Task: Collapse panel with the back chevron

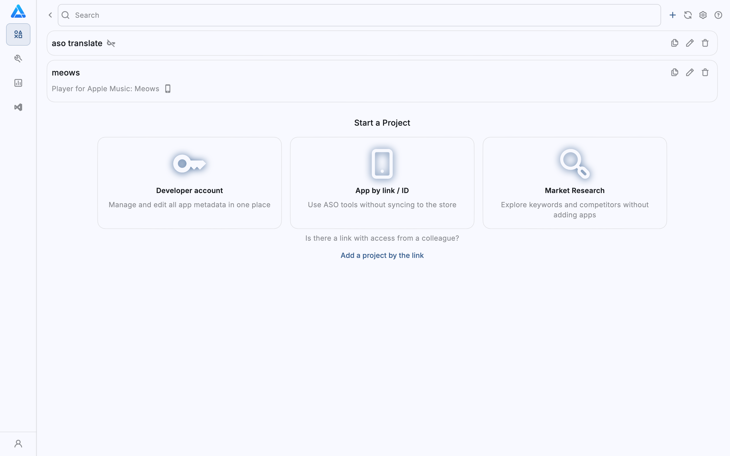Action: (50, 15)
